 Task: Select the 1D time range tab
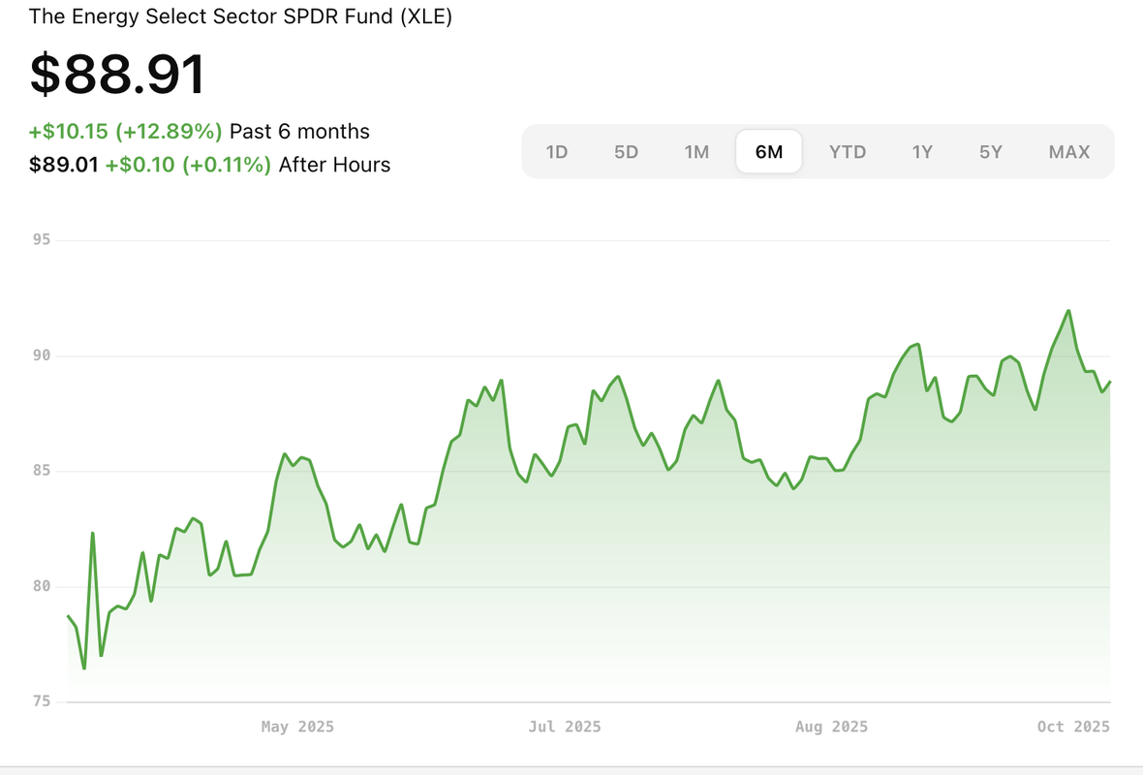coord(556,152)
